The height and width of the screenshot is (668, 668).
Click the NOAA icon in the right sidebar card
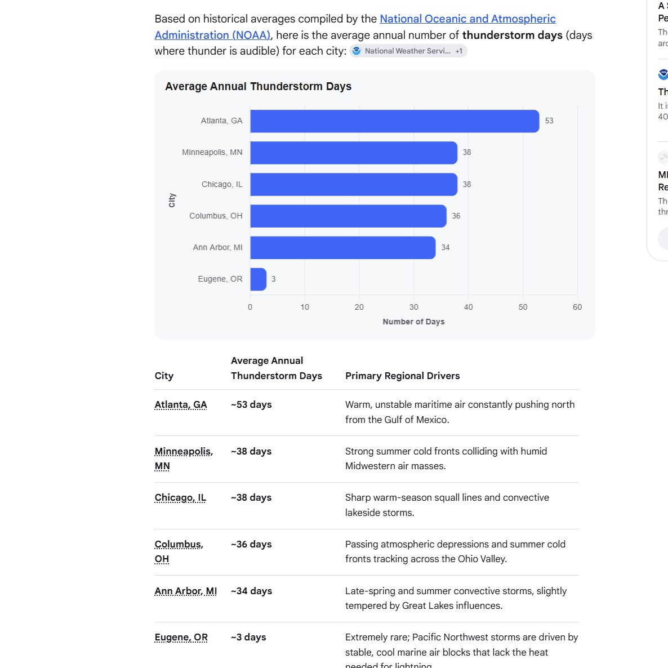(663, 74)
